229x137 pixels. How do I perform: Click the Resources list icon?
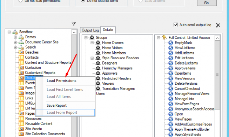(21, 119)
